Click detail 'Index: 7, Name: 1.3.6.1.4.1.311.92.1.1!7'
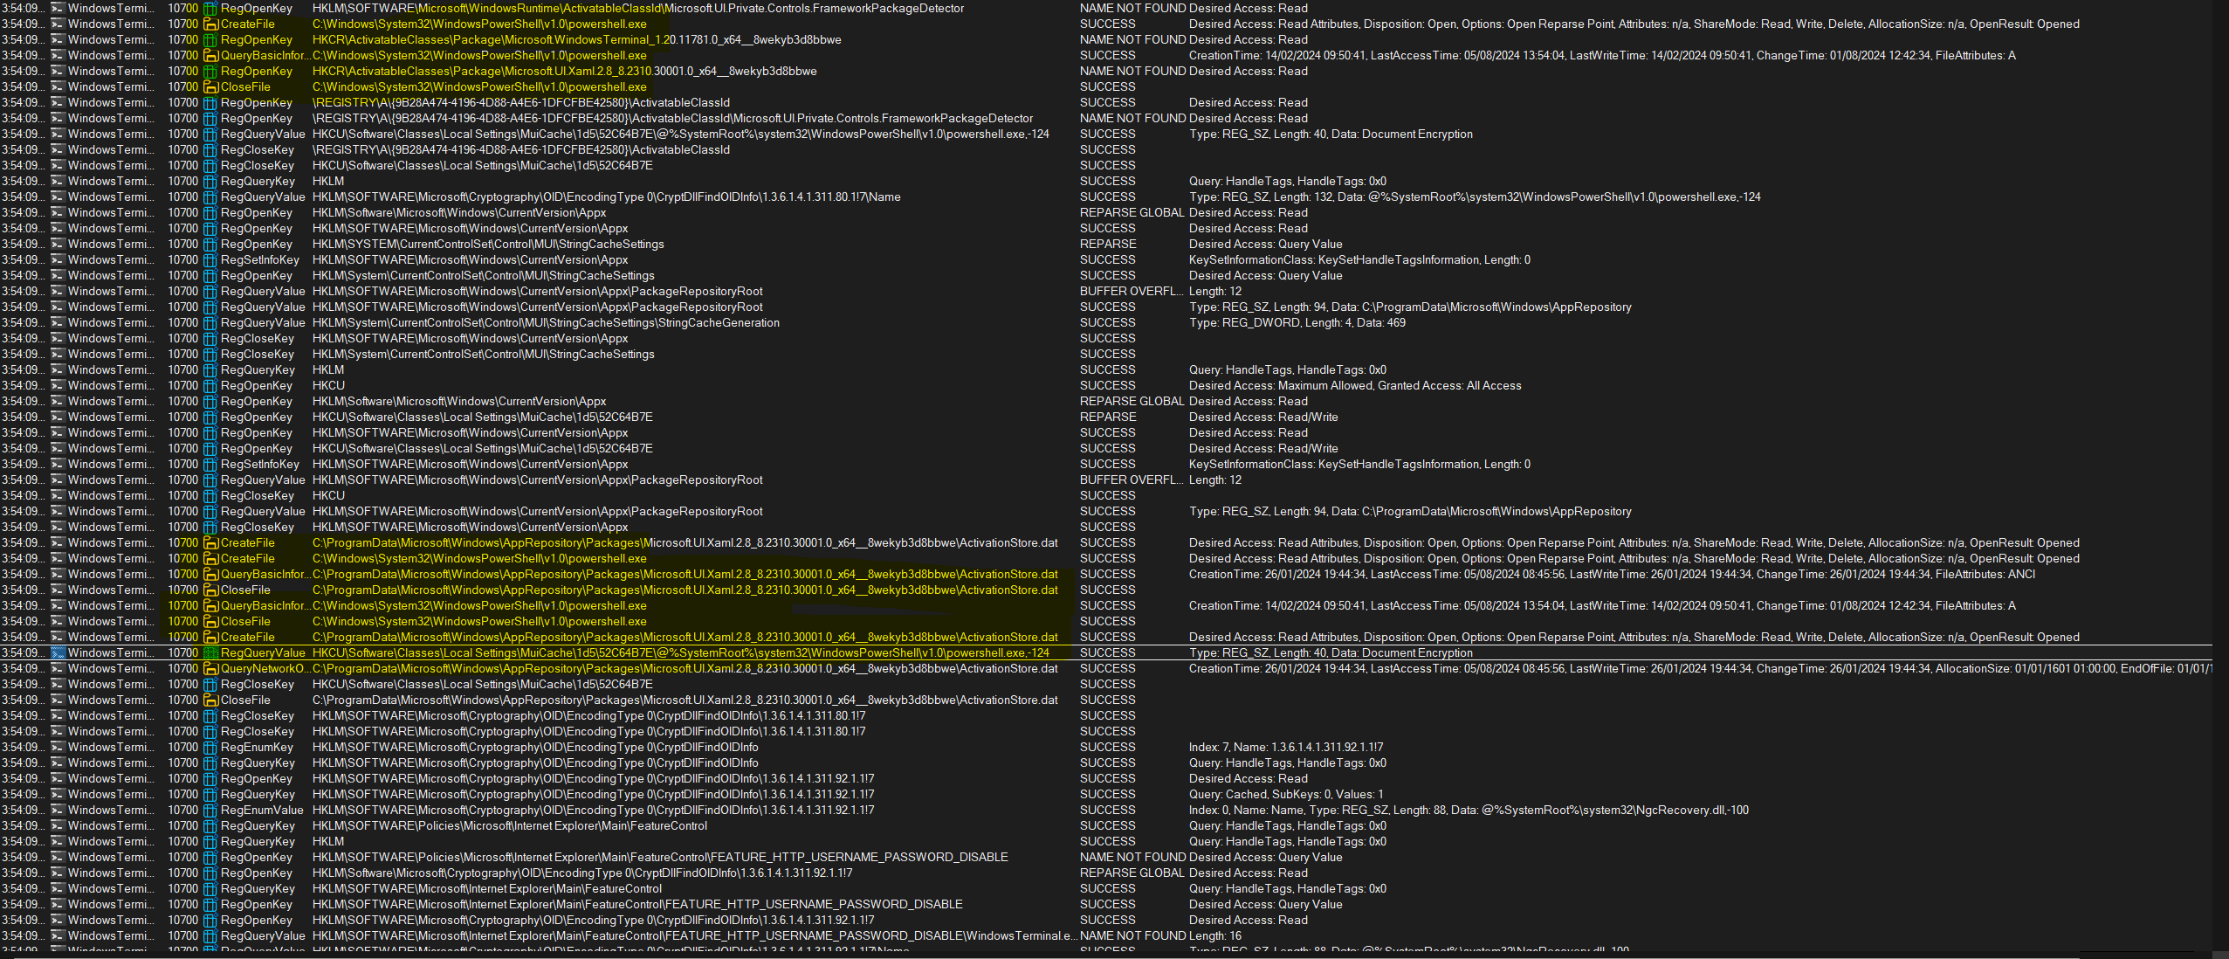 [1286, 747]
